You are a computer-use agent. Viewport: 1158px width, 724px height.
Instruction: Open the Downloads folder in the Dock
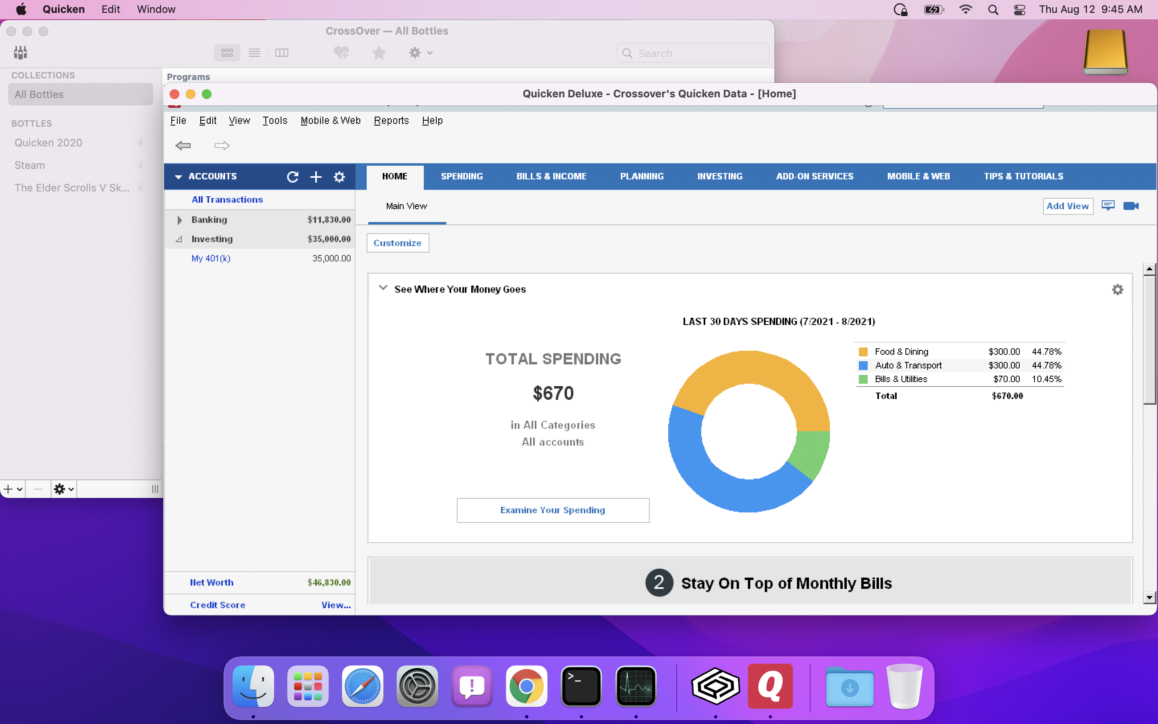coord(849,686)
